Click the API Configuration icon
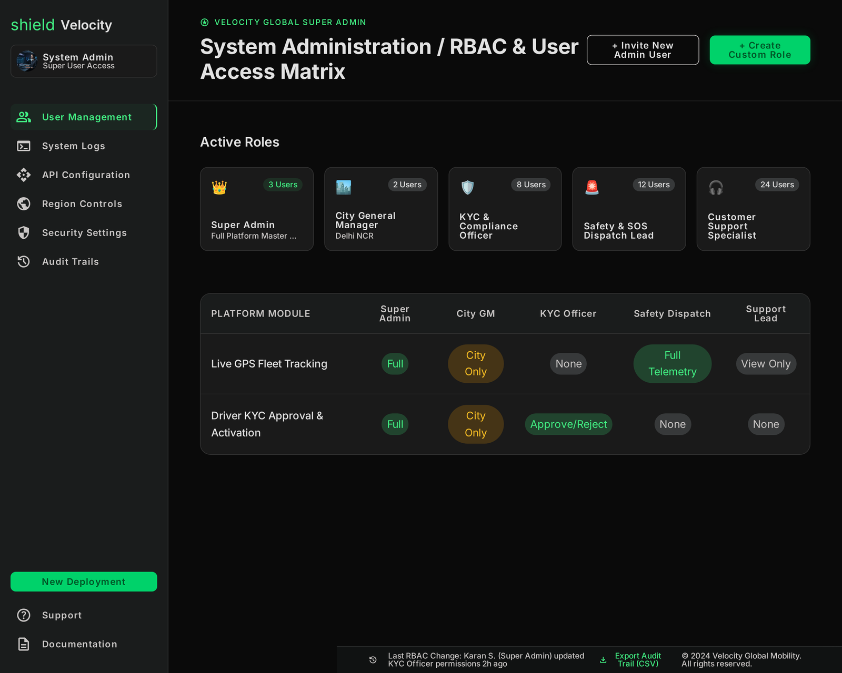Screen dimensions: 842x673 point(24,175)
